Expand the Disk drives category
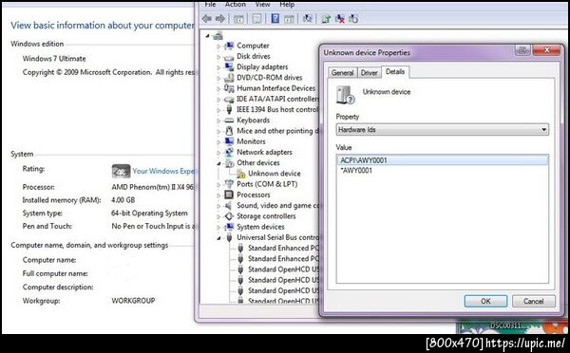 218,57
